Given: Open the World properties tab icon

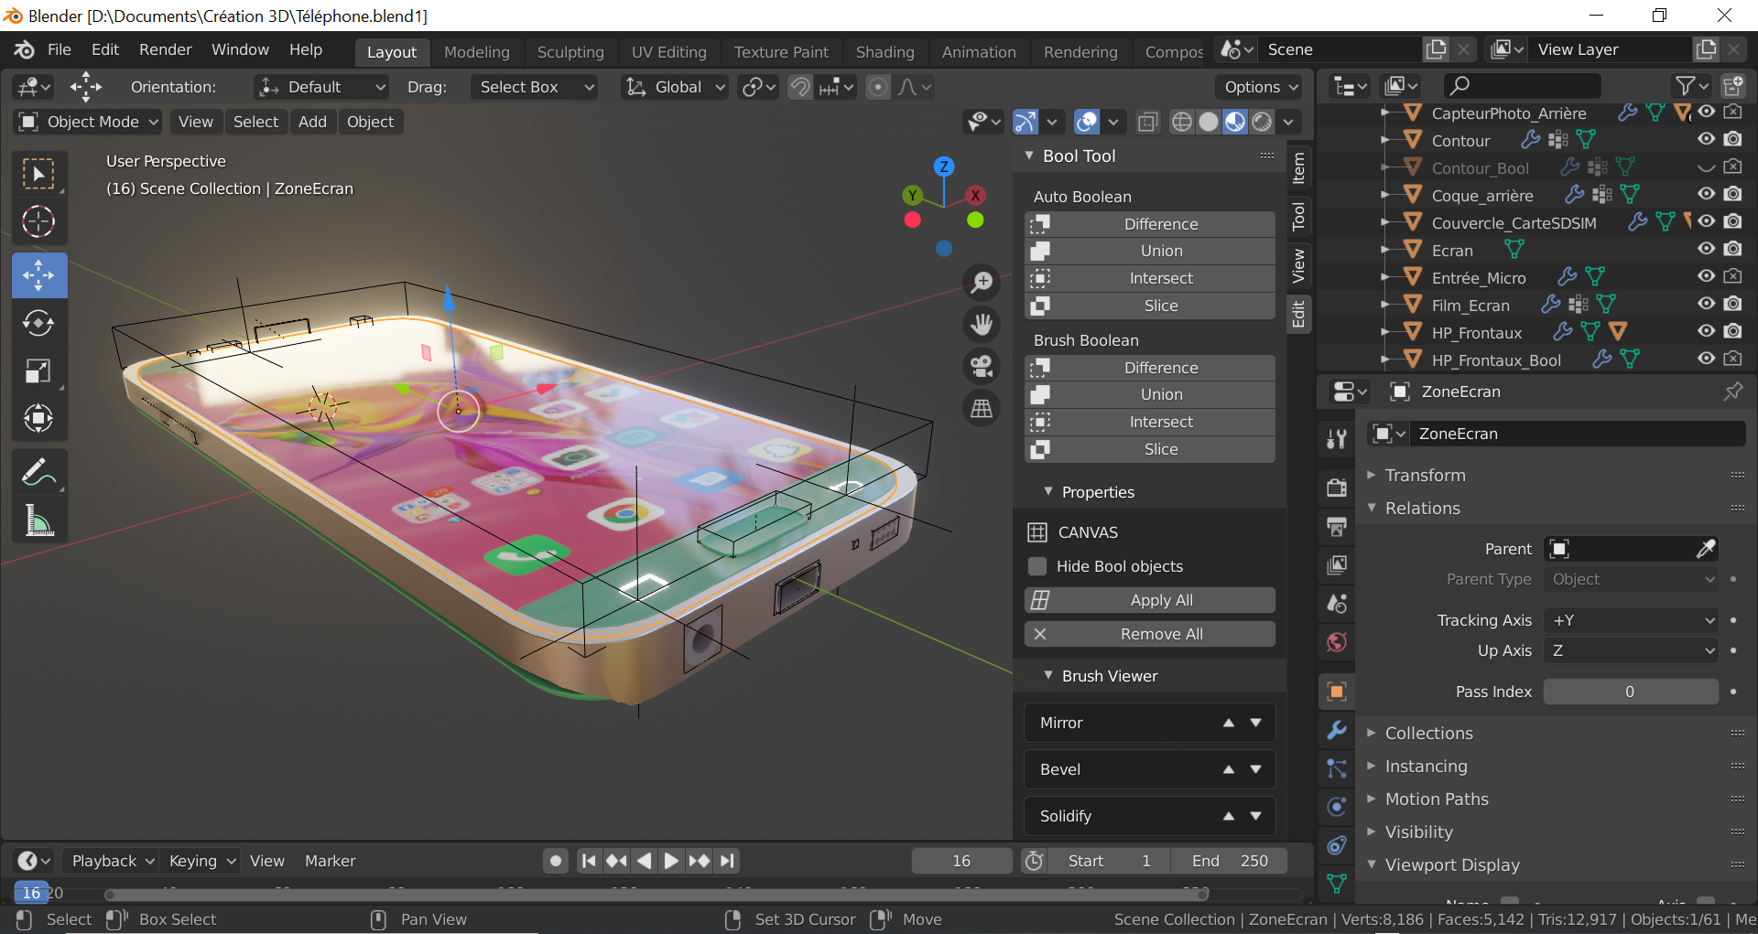Looking at the screenshot, I should pos(1337,643).
